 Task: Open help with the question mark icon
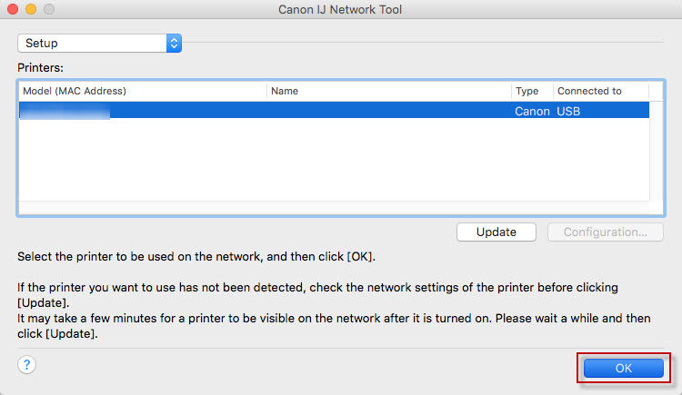tap(27, 365)
